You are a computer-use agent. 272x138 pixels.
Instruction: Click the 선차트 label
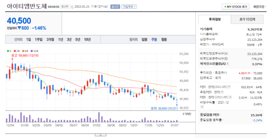pyautogui.click(x=18, y=39)
